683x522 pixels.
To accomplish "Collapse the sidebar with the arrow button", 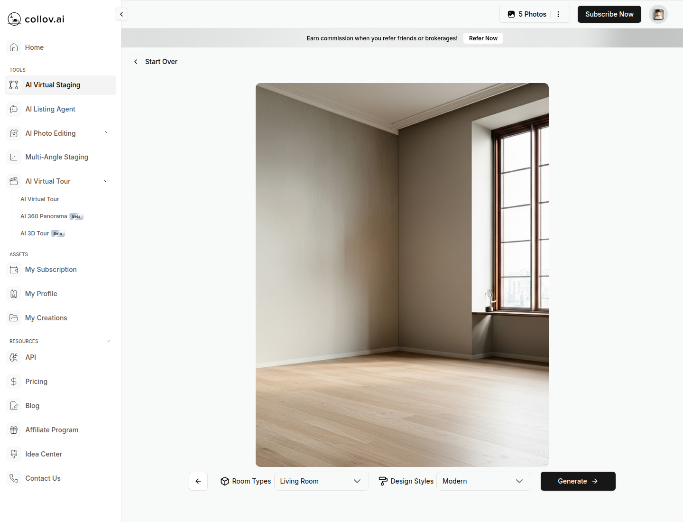I will (121, 14).
